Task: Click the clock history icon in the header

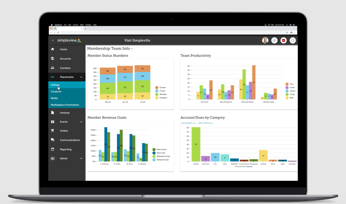Action: tap(292, 40)
